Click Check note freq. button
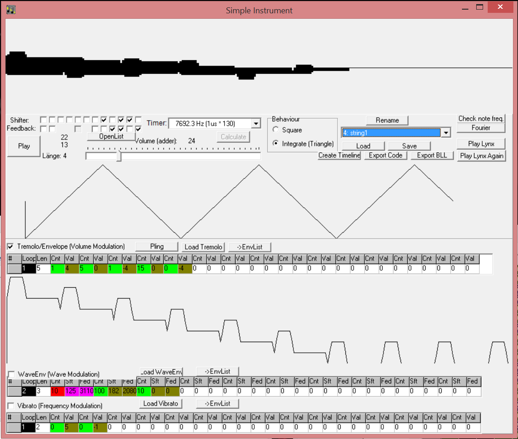 click(x=481, y=118)
